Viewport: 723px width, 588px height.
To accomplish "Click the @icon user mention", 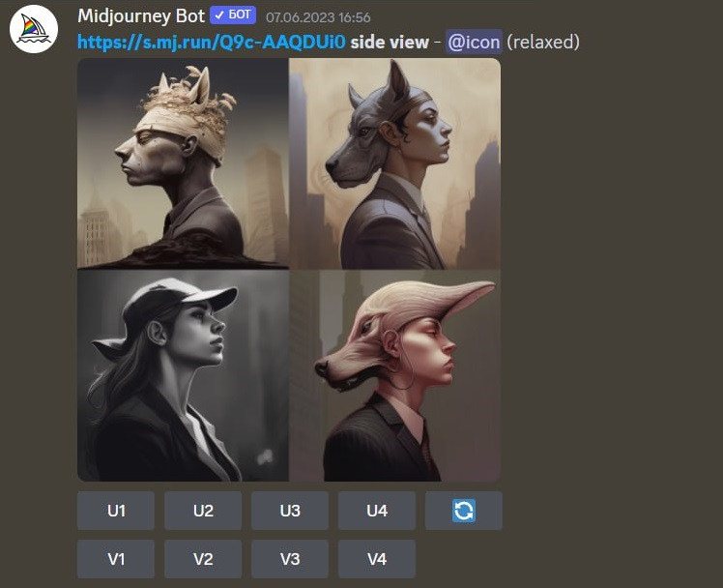I will (x=473, y=42).
